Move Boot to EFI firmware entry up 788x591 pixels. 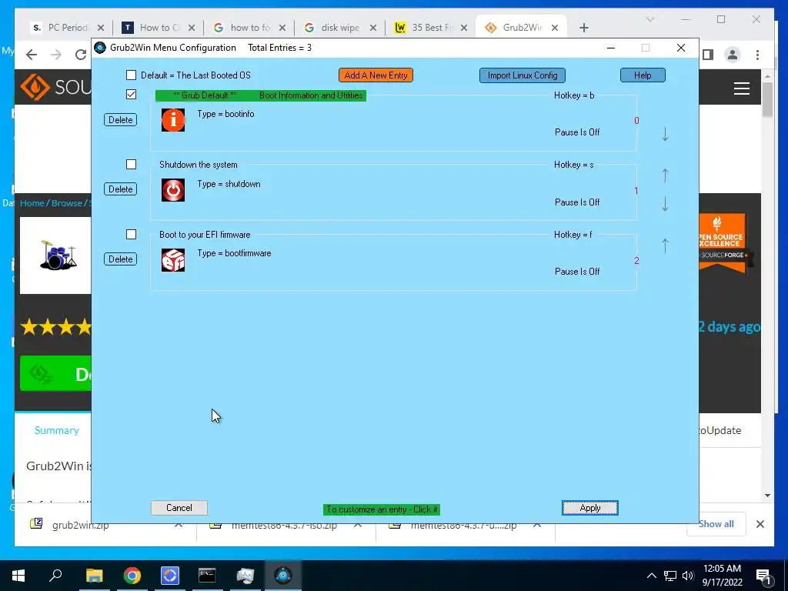(665, 245)
